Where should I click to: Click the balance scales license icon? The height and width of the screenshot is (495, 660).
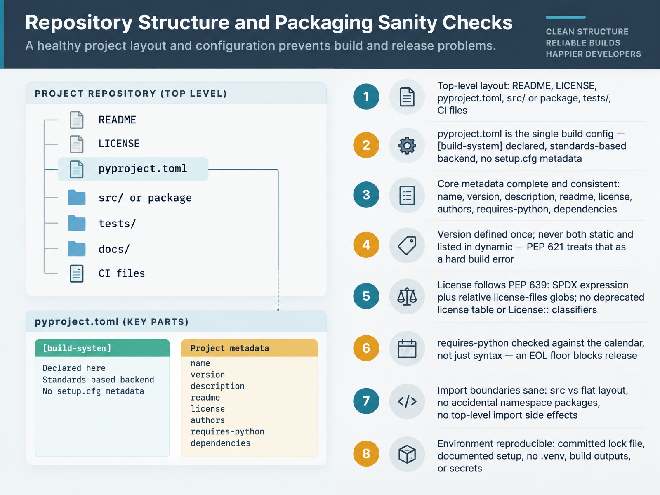407,296
